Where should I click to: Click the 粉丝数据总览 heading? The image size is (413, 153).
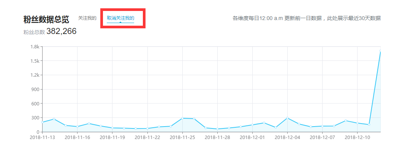[46, 19]
